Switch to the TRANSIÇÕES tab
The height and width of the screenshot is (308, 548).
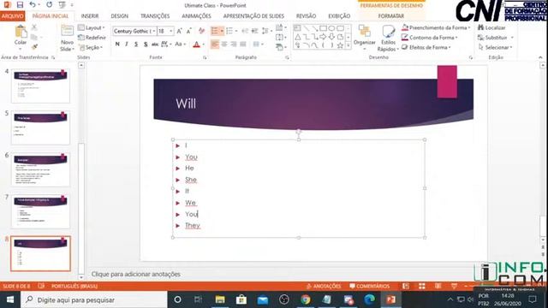pyautogui.click(x=155, y=16)
